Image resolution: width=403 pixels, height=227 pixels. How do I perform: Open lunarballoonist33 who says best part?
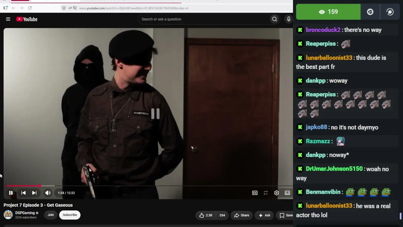coord(329,58)
